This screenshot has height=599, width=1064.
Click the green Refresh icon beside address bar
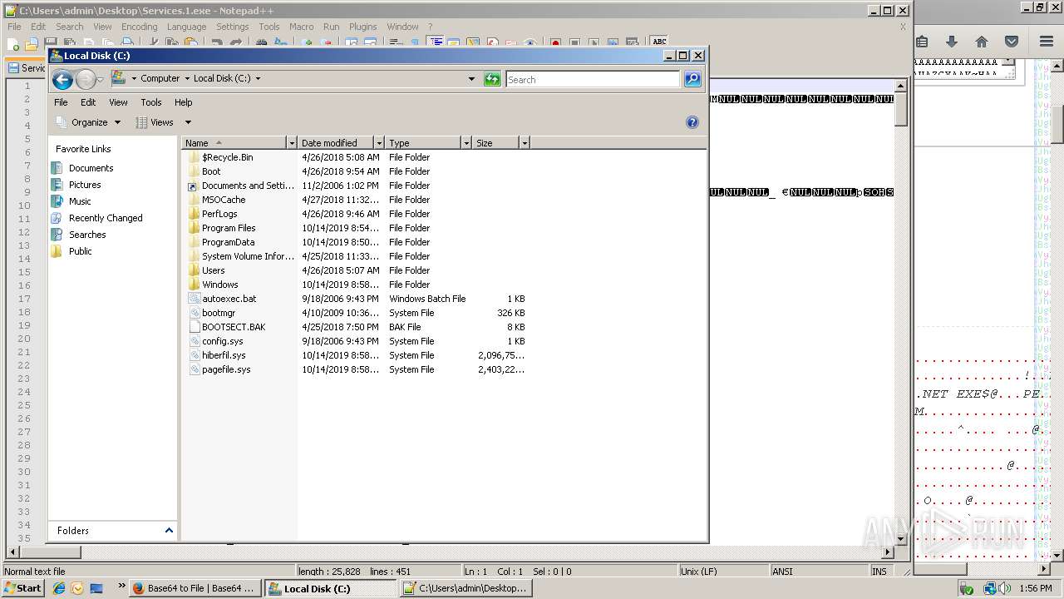click(x=493, y=79)
